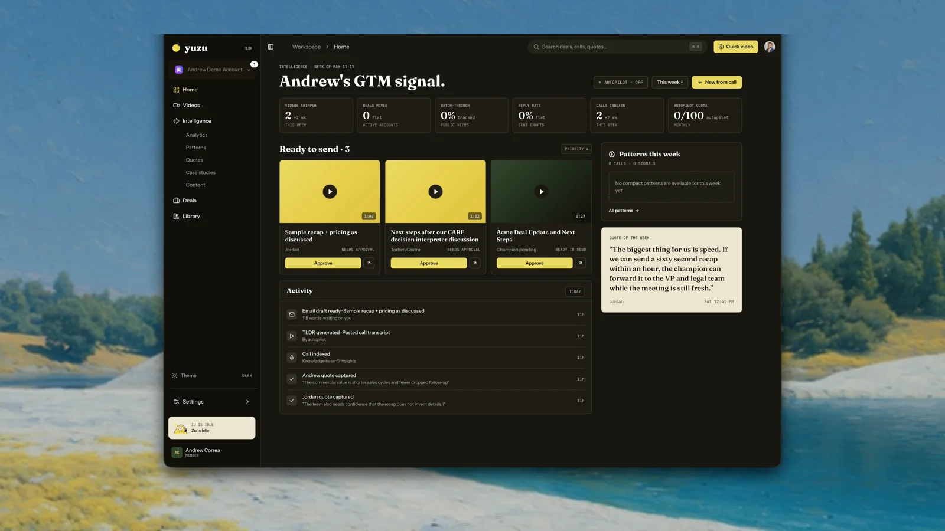Open the Priority sort dropdown
Viewport: 945px width, 531px height.
click(576, 149)
